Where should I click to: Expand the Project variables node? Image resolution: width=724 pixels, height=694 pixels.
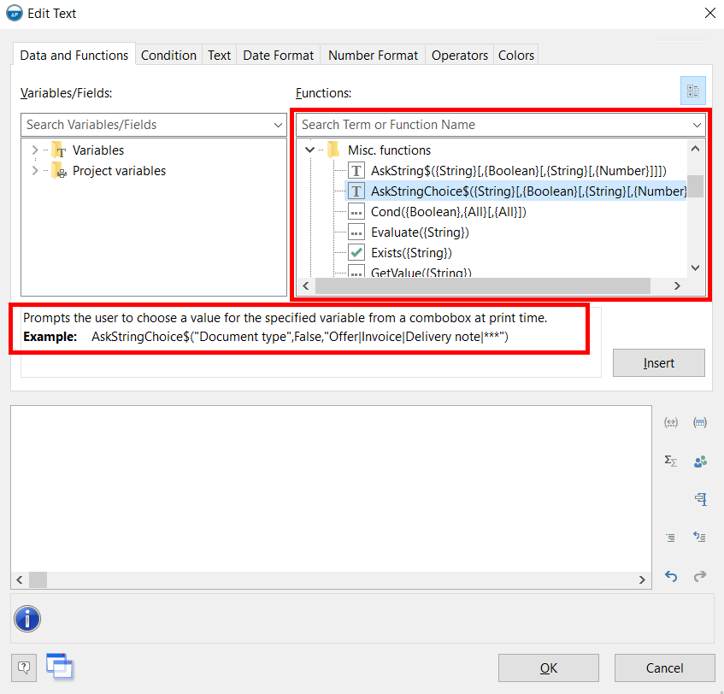[x=35, y=171]
